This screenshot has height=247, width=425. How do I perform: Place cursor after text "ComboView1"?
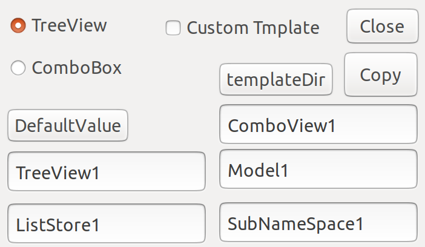click(x=337, y=126)
